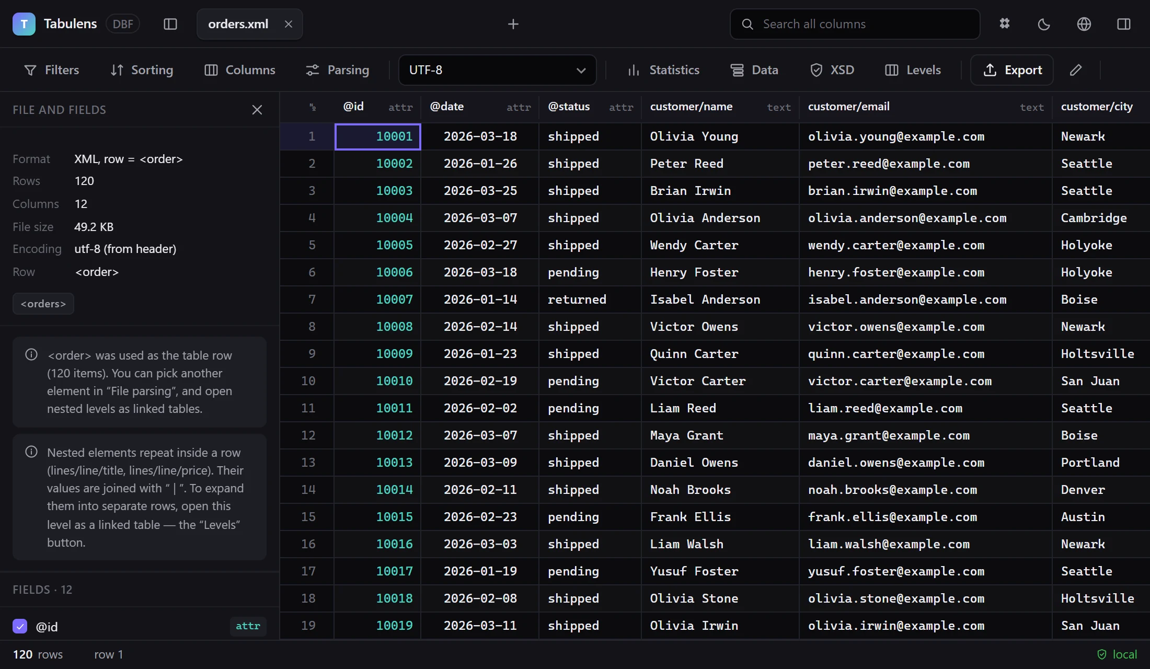
Task: Open Filters panel
Action: [52, 70]
